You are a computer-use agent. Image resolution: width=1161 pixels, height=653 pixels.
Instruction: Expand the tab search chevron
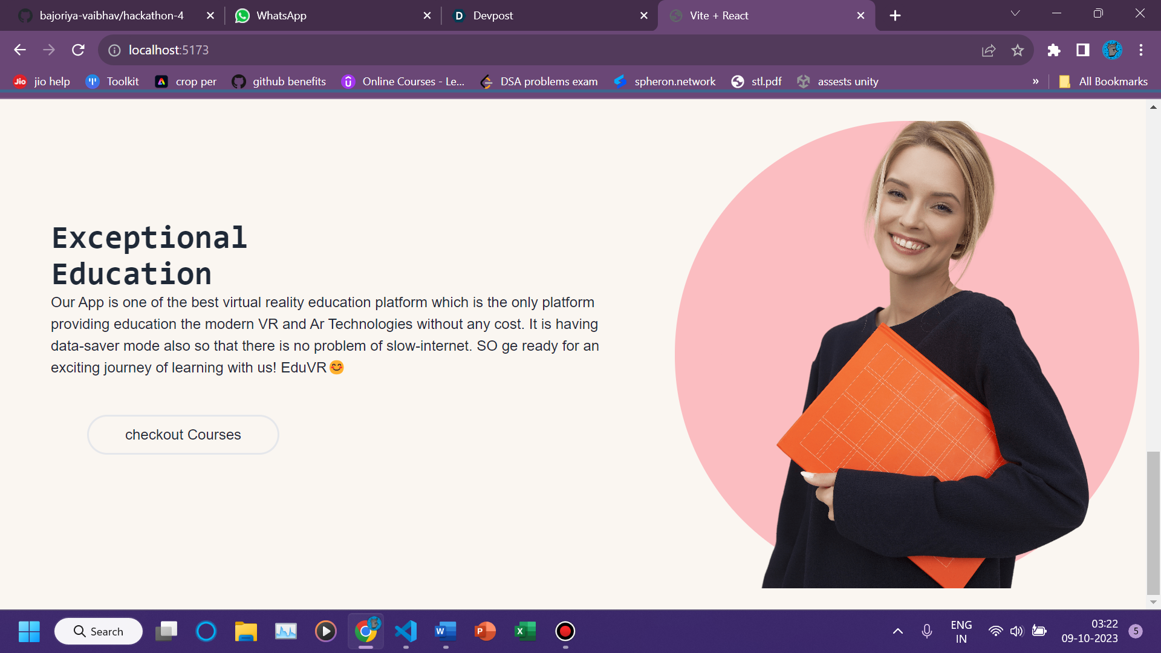tap(1015, 13)
